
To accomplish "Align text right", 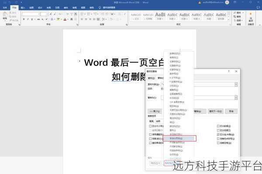I will 90,19.
